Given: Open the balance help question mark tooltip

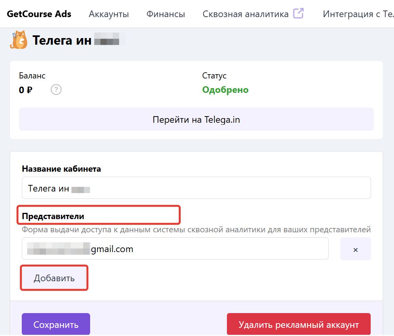Looking at the screenshot, I should click(56, 89).
